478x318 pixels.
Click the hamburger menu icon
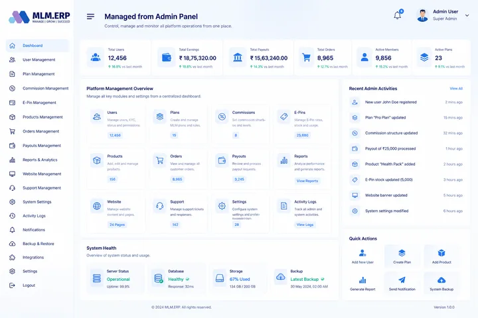click(90, 17)
